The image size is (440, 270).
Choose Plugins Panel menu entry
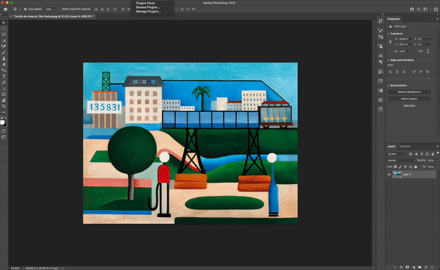(145, 3)
